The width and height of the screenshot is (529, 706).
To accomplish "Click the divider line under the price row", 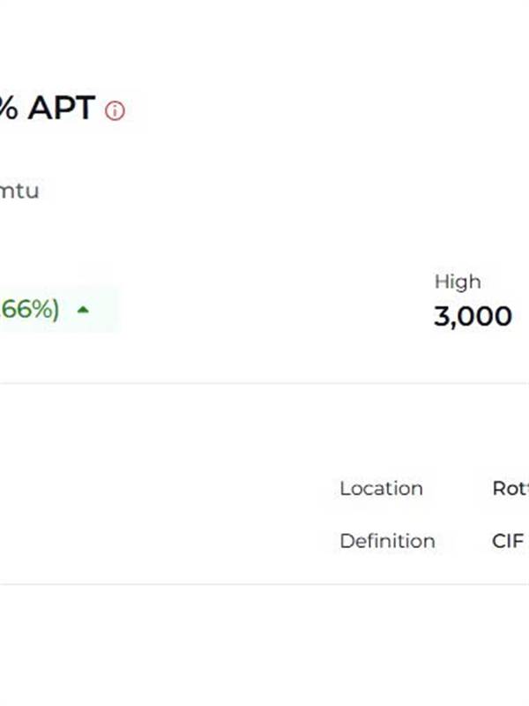I will point(264,383).
